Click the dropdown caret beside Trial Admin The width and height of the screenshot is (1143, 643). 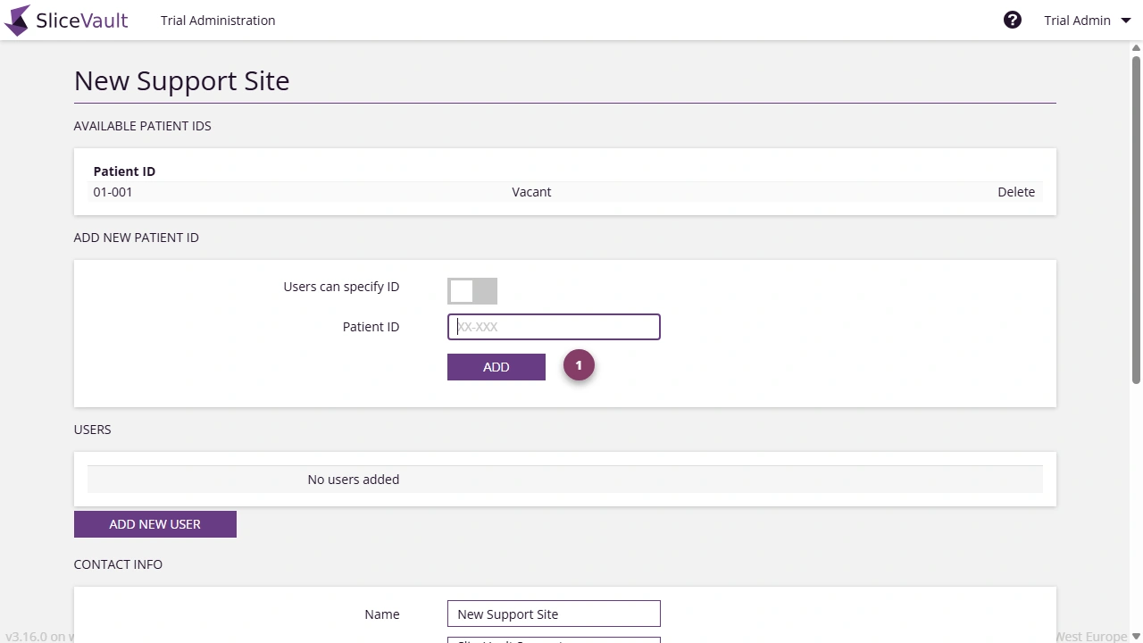pos(1126,20)
